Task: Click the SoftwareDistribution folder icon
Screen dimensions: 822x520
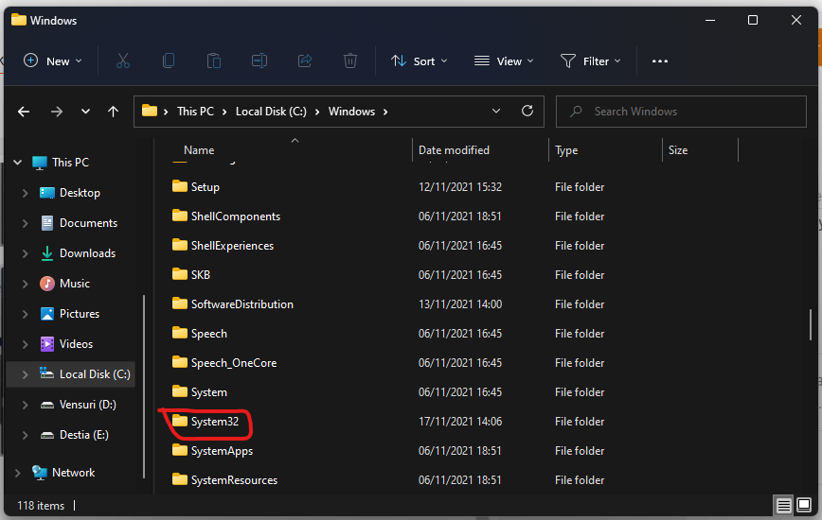Action: 180,303
